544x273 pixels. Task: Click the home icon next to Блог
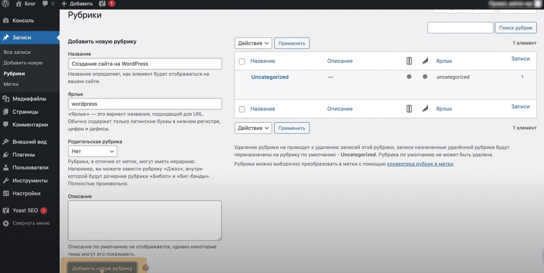(x=19, y=4)
